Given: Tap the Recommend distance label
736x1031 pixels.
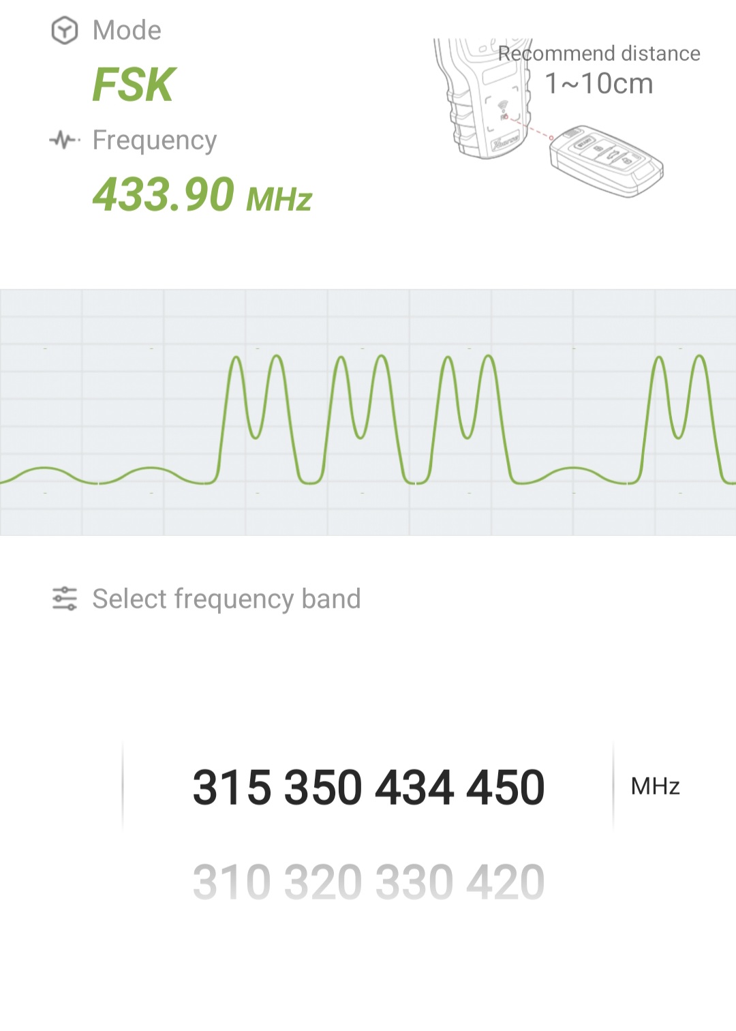Looking at the screenshot, I should pos(599,53).
